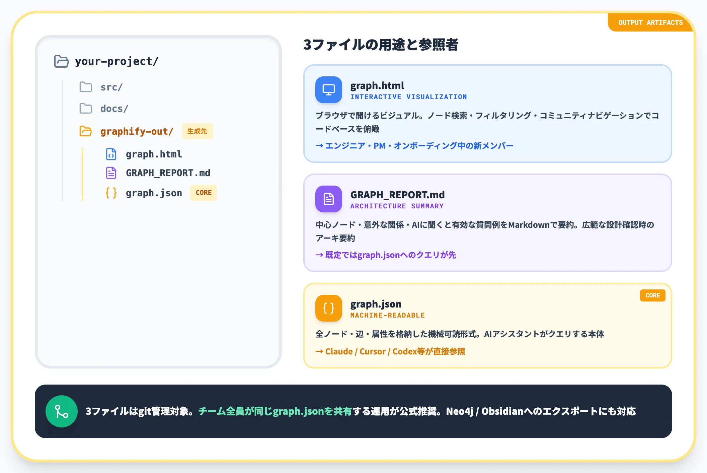
Task: Click the green git branch icon in bottom banner
Action: (62, 411)
